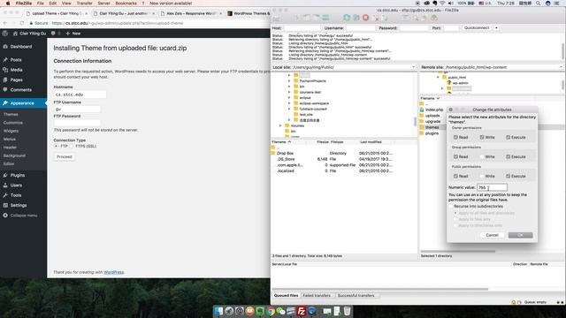
Task: Toggle Public Execute permission checkbox
Action: (508, 177)
